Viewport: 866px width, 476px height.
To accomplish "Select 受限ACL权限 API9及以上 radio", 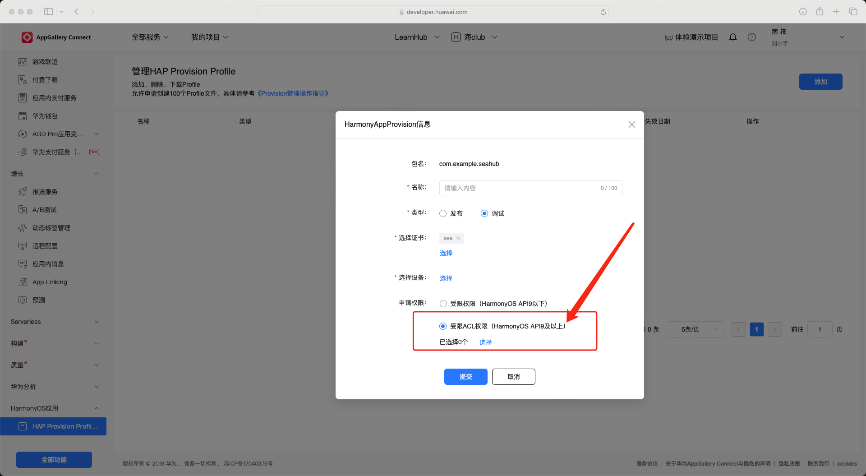I will (x=443, y=326).
